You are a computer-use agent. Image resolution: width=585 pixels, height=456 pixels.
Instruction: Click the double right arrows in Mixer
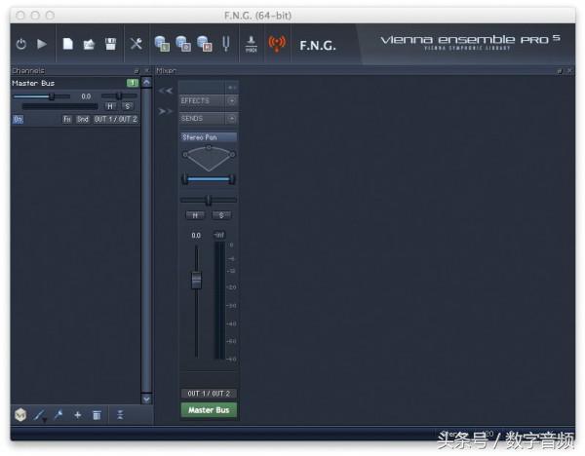click(x=166, y=111)
